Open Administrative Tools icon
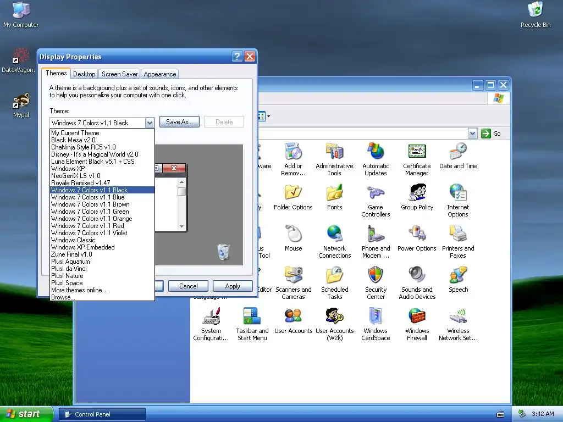Screen dimensions: 563x422 [334, 151]
